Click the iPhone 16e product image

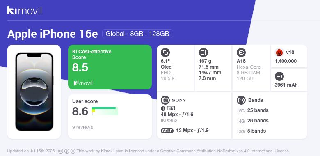[34, 92]
